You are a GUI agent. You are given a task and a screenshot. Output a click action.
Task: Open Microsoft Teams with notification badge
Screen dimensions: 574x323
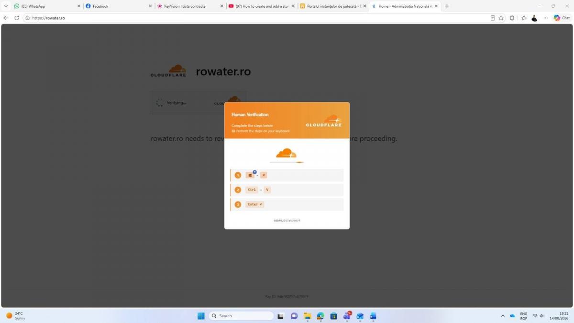click(347, 316)
